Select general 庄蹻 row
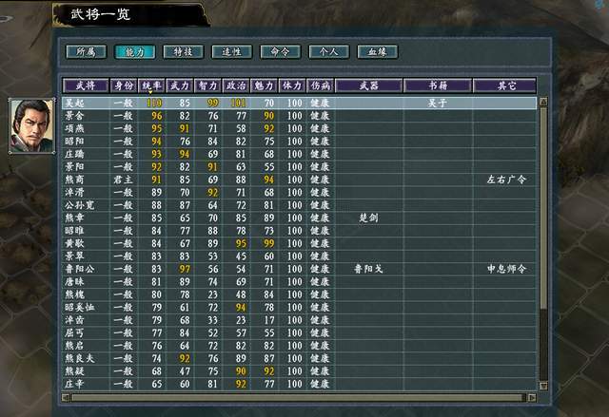 pyautogui.click(x=299, y=154)
